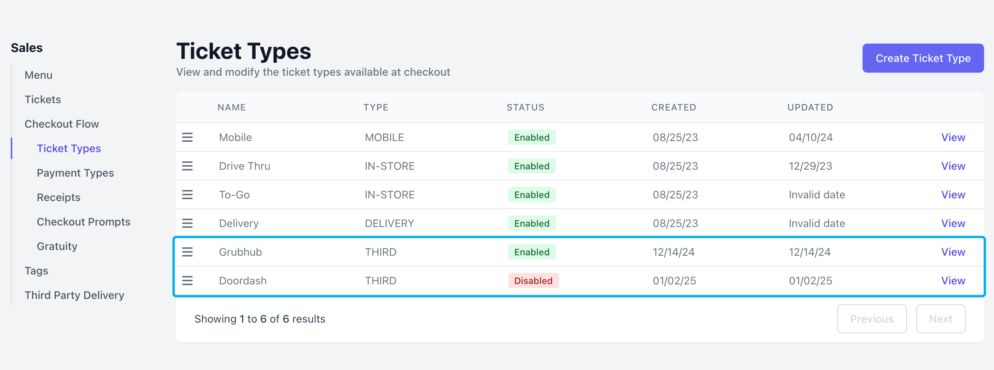View the Delivery ticket type
Viewport: 994px width, 370px height.
coord(953,223)
